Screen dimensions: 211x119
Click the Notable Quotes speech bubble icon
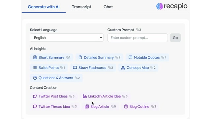coord(131,57)
